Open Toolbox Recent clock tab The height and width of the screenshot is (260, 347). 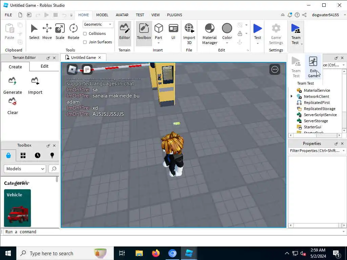click(x=38, y=155)
